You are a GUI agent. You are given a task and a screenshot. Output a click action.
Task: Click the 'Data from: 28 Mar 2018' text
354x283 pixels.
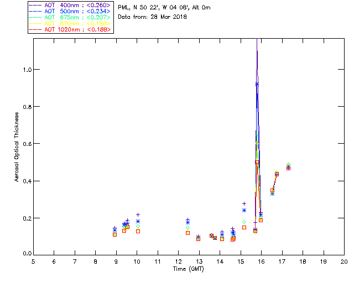click(152, 17)
